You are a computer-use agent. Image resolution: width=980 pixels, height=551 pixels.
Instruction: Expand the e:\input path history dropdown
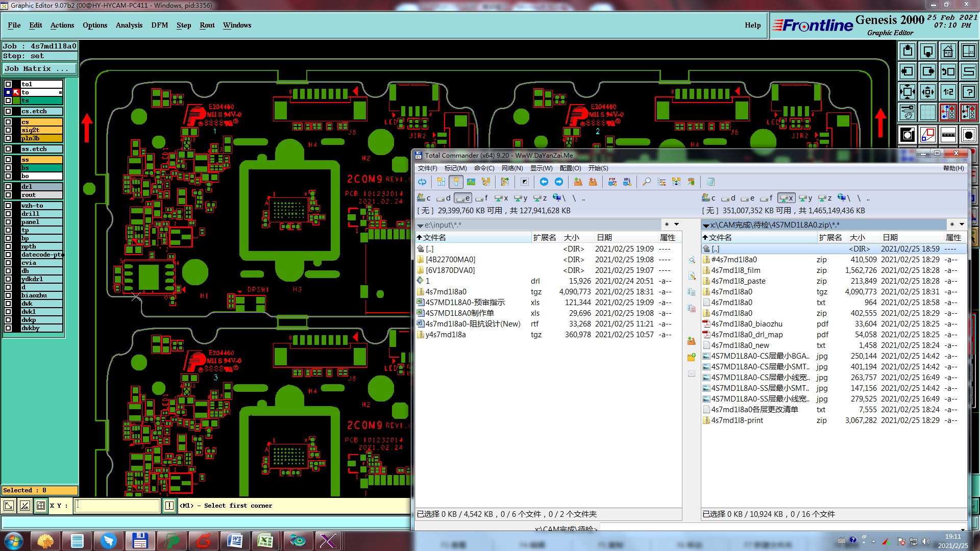[676, 224]
